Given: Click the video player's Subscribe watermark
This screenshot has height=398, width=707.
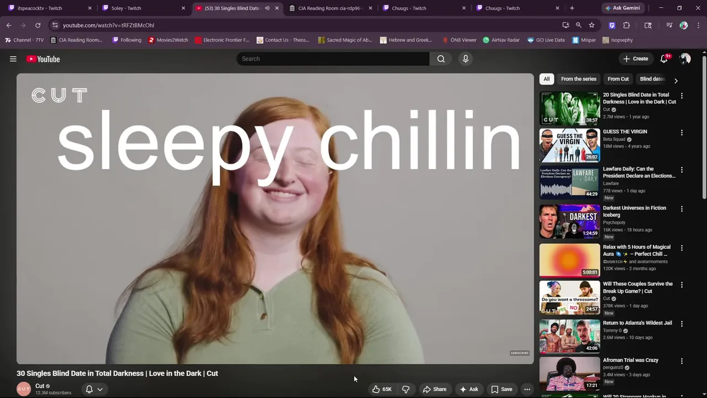Looking at the screenshot, I should pos(519,353).
